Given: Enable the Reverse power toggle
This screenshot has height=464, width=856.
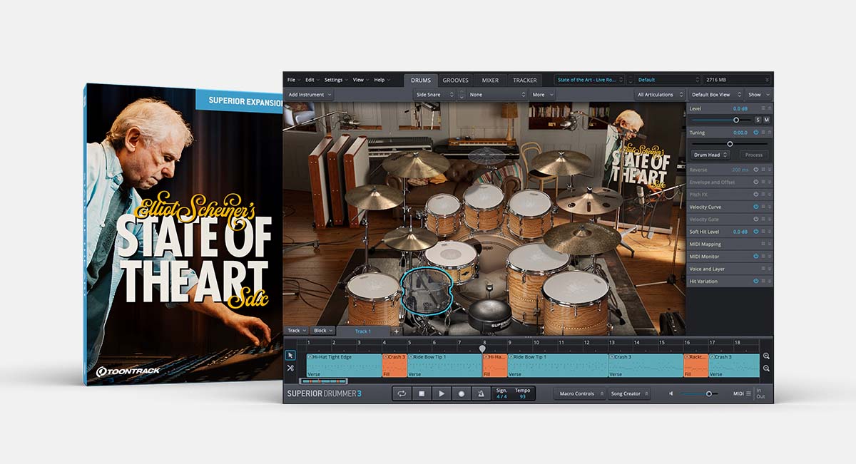Looking at the screenshot, I should [756, 170].
